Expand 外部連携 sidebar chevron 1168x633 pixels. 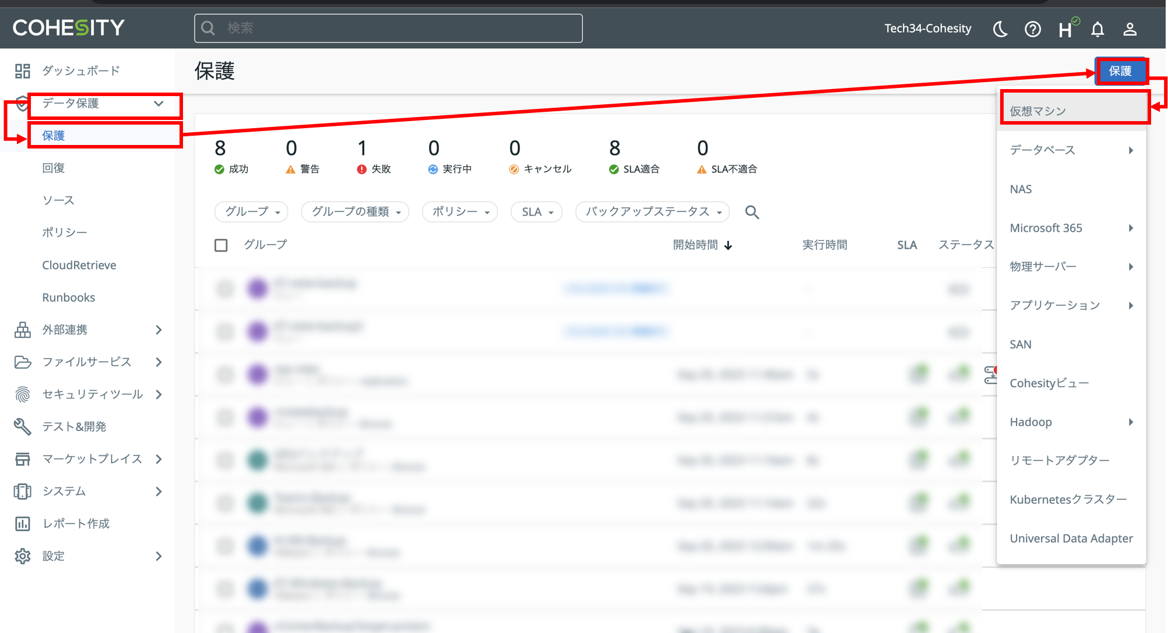click(159, 330)
